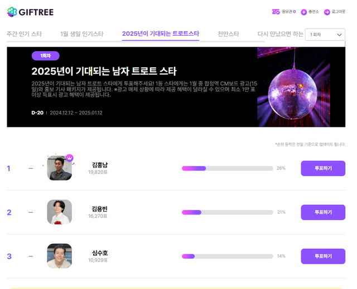
Task: Open the 천만스타 tab
Action: click(x=228, y=34)
